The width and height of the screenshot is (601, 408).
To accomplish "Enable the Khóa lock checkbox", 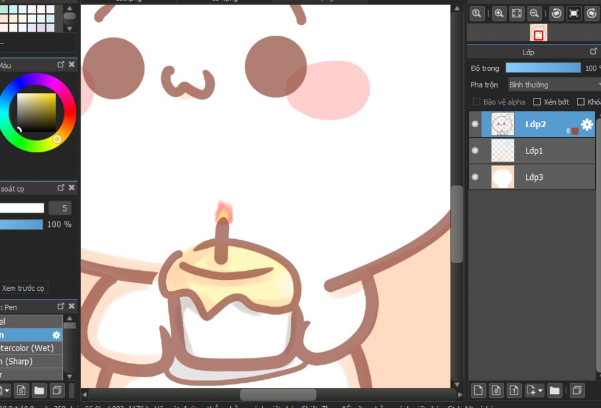I will click(580, 102).
